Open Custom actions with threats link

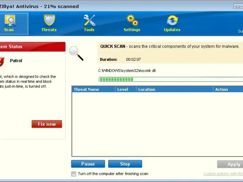(223, 174)
